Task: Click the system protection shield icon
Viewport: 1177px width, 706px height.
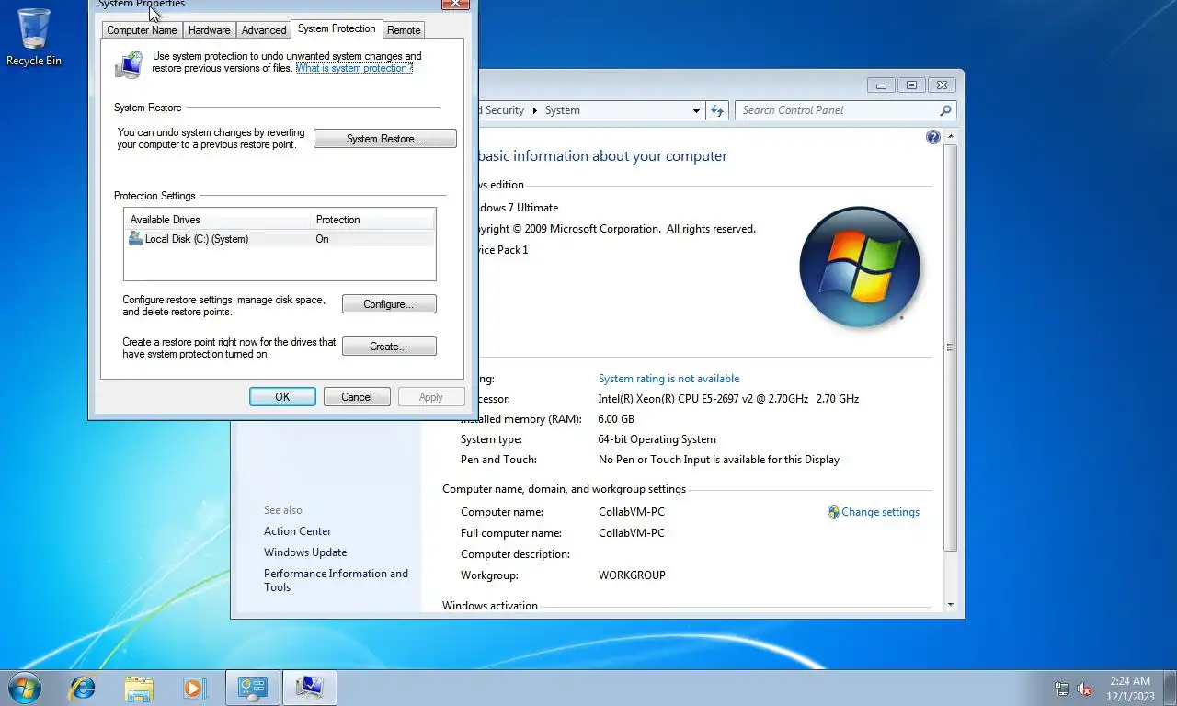Action: 129,63
